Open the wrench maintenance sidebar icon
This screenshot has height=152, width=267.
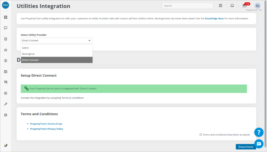[x=6, y=104]
